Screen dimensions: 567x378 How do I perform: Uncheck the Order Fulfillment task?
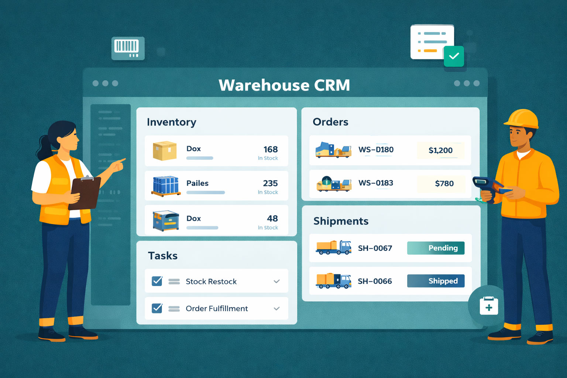pos(157,308)
